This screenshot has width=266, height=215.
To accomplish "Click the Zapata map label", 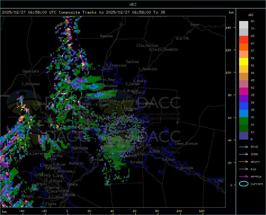I will point(72,184).
